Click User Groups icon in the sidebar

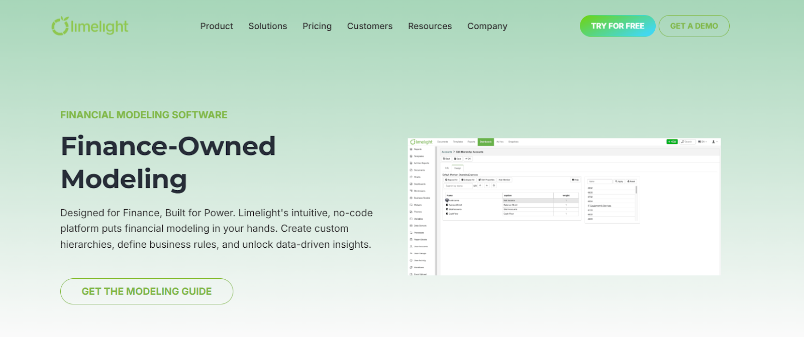coord(412,254)
